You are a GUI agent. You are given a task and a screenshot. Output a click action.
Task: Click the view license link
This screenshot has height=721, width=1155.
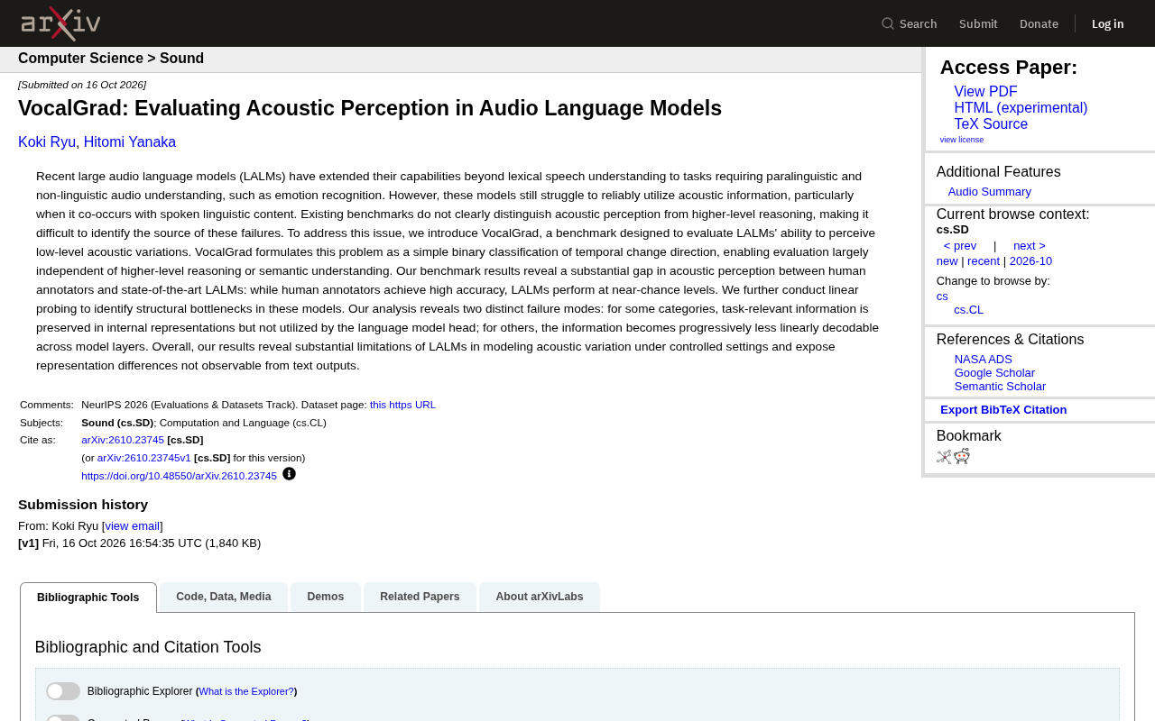point(962,140)
